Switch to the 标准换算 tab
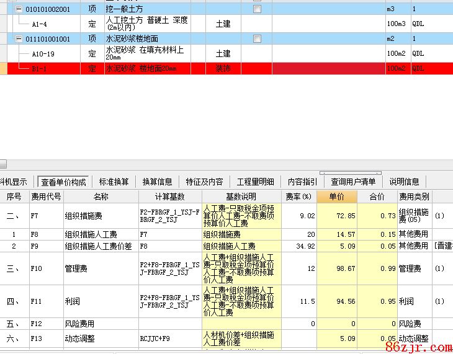 114,182
